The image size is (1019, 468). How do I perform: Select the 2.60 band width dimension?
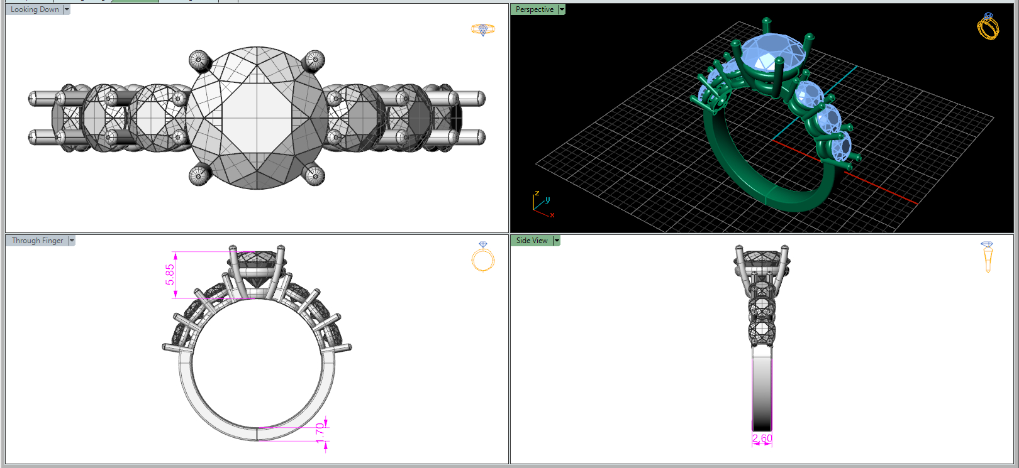(x=762, y=438)
